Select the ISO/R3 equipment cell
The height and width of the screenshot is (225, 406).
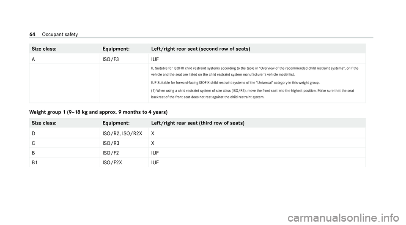[x=110, y=142]
